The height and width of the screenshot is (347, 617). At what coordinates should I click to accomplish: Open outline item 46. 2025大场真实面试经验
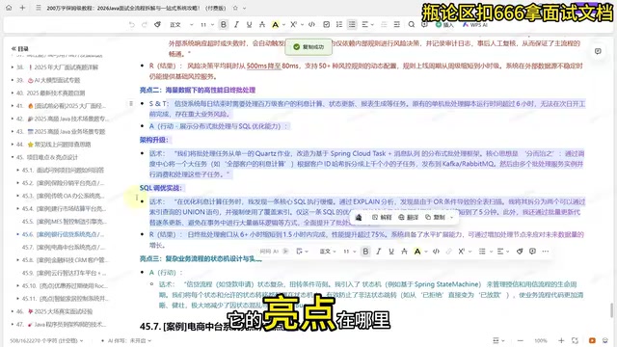coord(54,311)
